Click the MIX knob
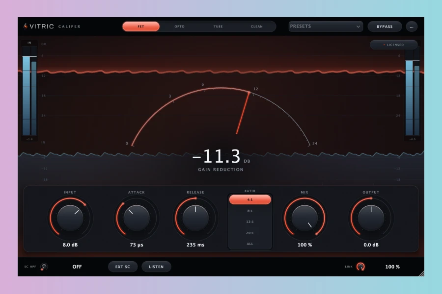442x294 pixels. pos(304,218)
